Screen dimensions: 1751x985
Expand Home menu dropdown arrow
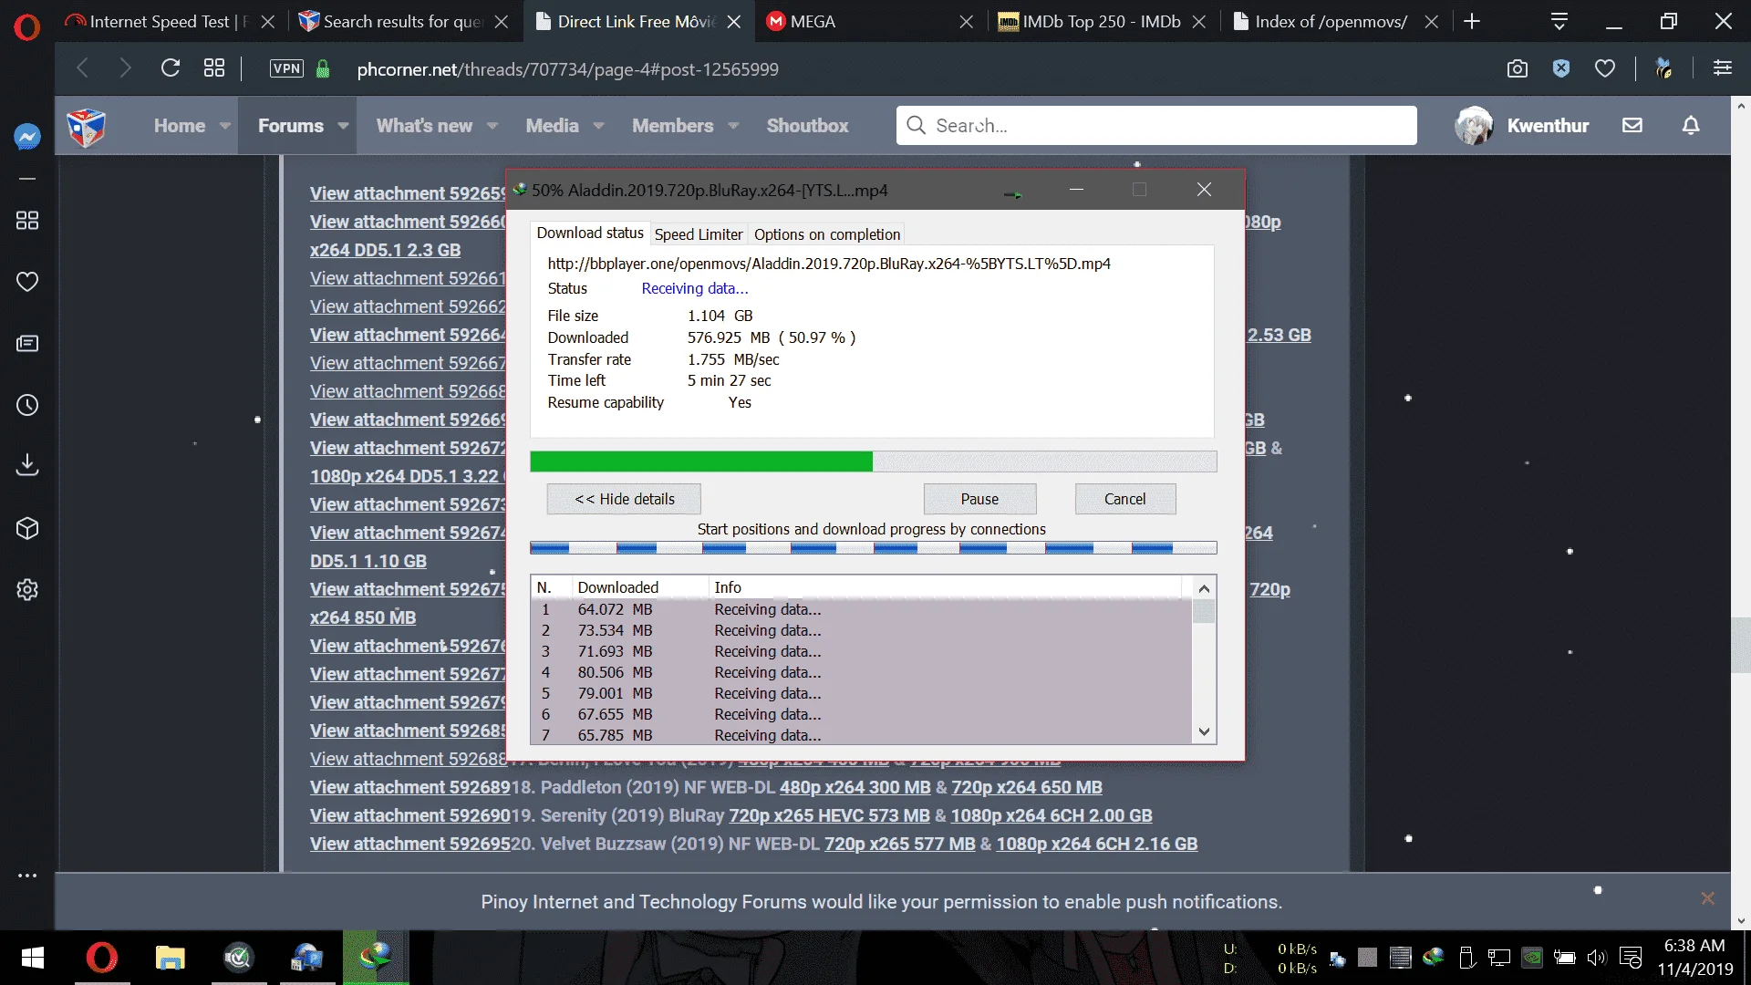(224, 126)
